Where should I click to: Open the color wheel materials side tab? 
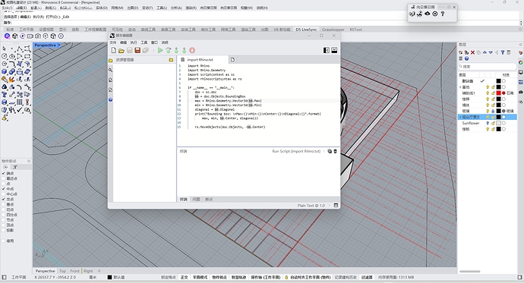(521, 62)
